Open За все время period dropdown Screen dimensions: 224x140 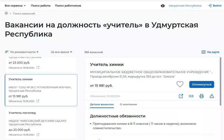(61, 52)
